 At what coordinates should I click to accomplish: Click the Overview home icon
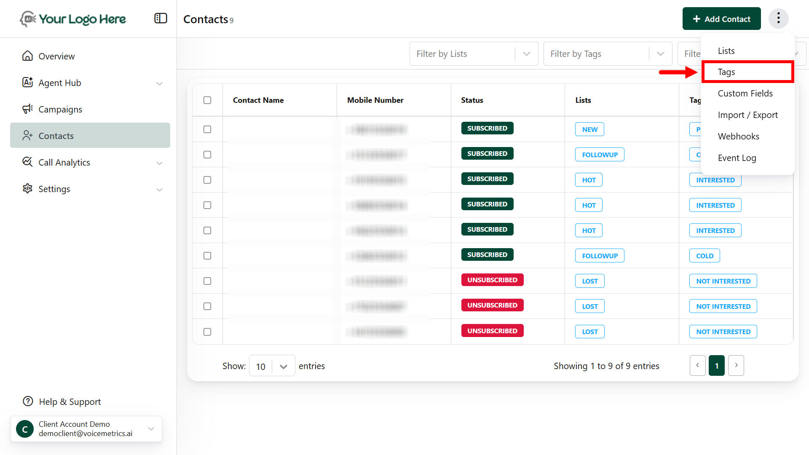(x=27, y=56)
